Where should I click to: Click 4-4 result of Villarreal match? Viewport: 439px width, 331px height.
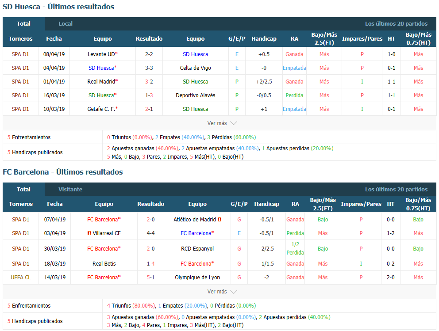point(150,233)
